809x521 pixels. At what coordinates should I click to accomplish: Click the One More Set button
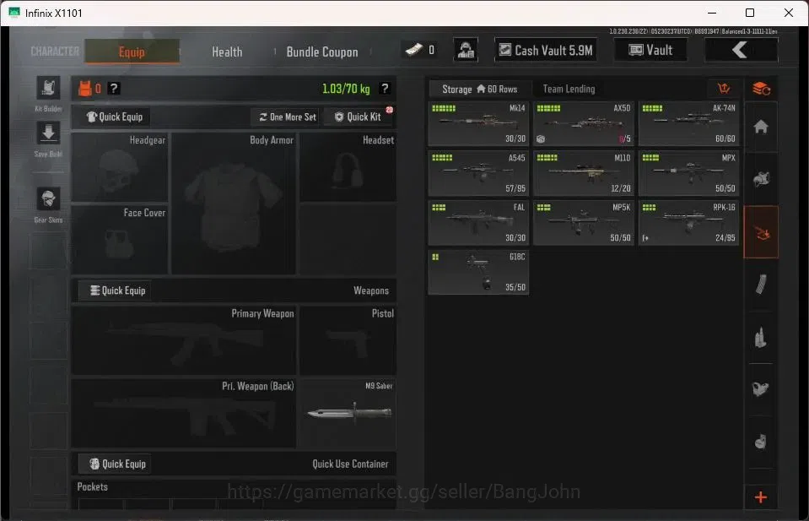click(x=288, y=117)
